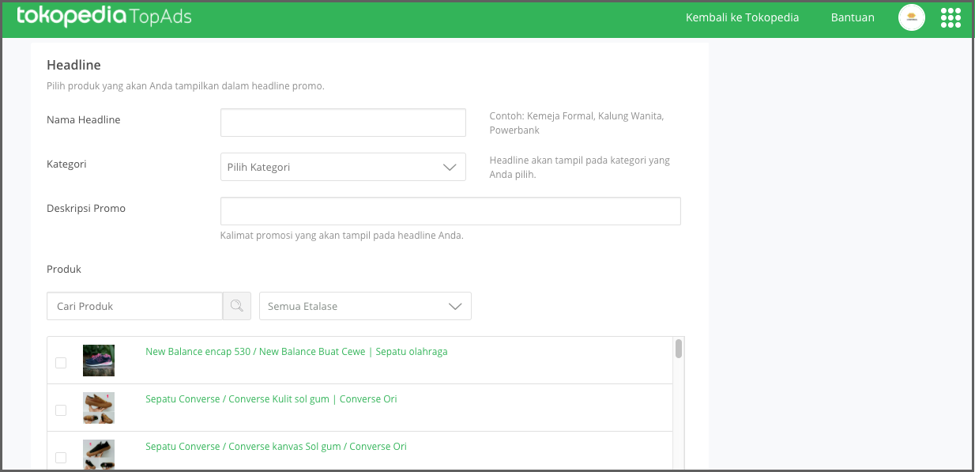
Task: Click the Tokopedia TopAds logo
Action: [104, 17]
